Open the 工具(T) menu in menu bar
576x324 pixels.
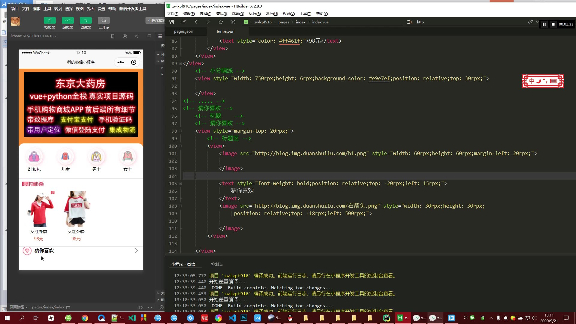tap(304, 13)
